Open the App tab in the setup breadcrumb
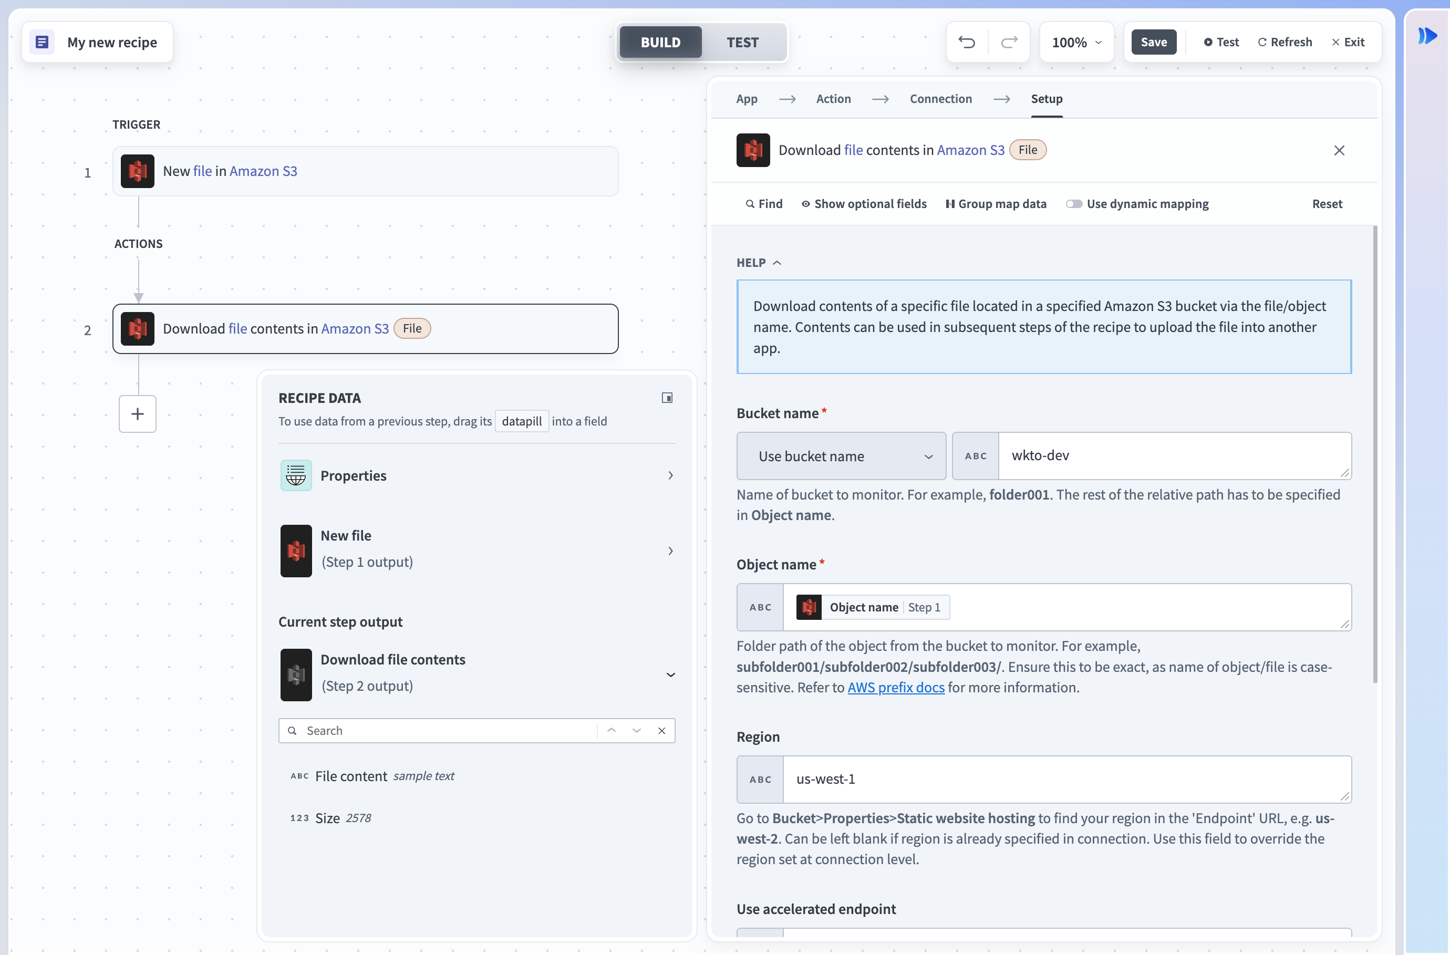The width and height of the screenshot is (1450, 955). [747, 99]
